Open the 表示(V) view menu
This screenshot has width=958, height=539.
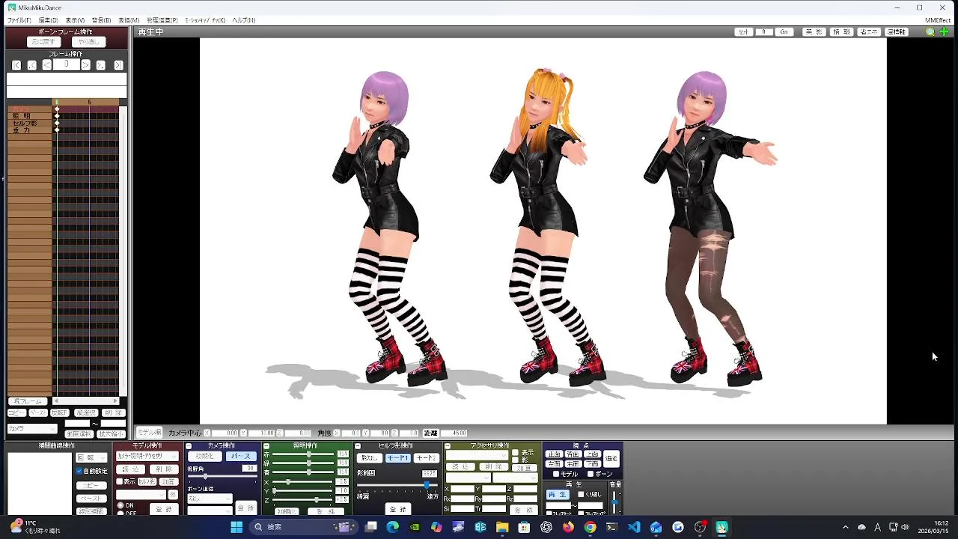click(x=75, y=20)
